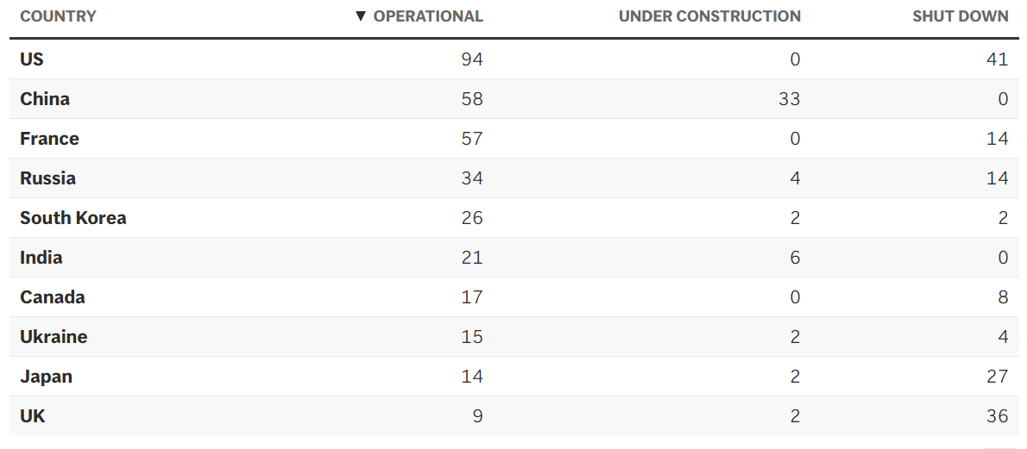Viewport: 1027px width, 449px height.
Task: Click the UK shut down value 36
Action: tap(997, 416)
